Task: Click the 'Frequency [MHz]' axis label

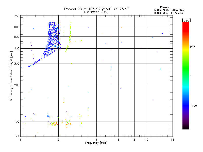Action: [x=96, y=143]
